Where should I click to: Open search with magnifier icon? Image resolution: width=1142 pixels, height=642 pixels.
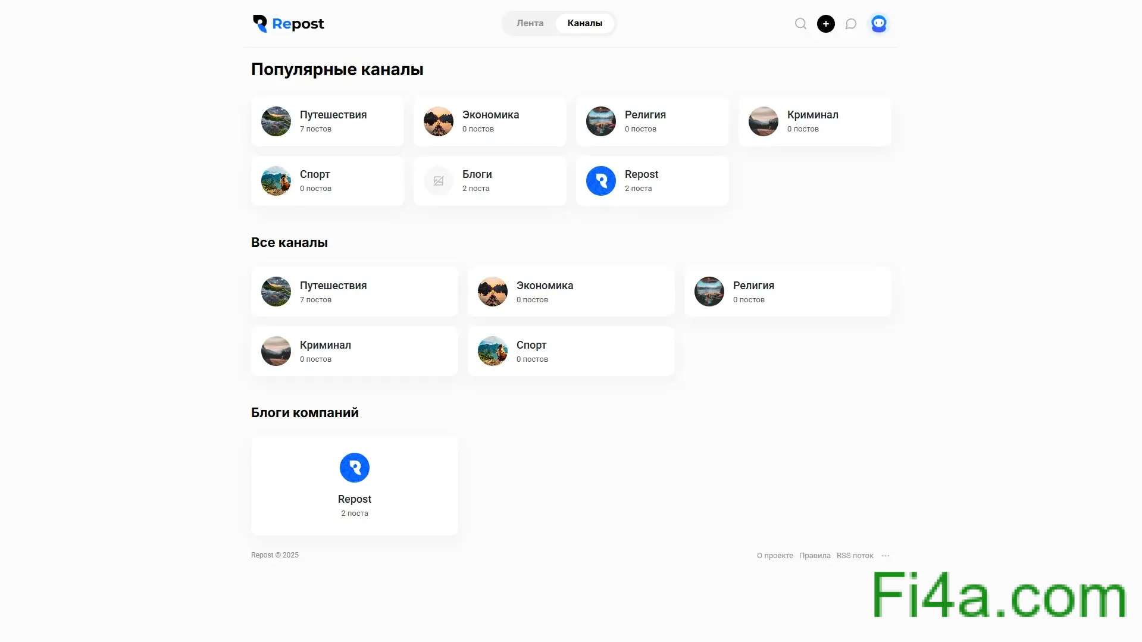point(800,24)
